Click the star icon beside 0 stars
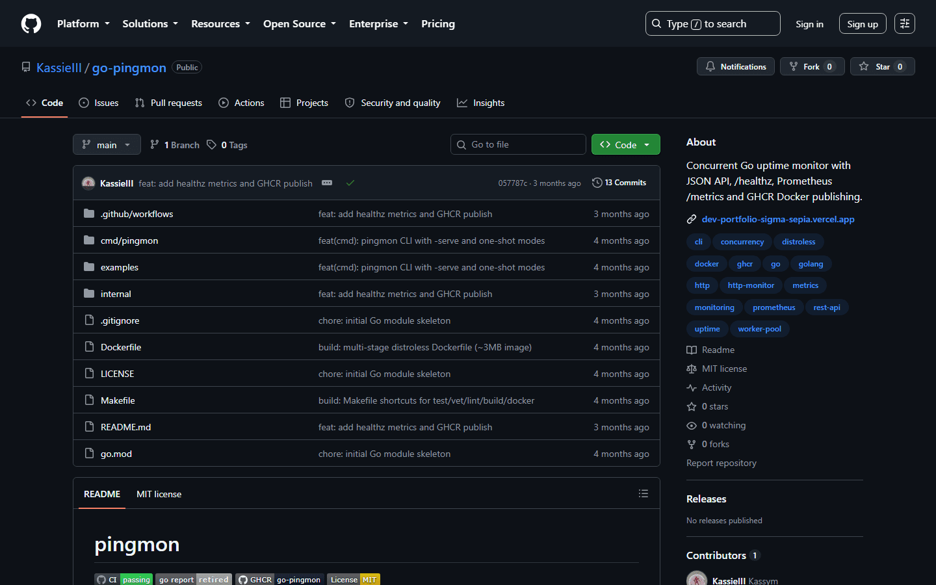This screenshot has height=585, width=936. [x=692, y=407]
